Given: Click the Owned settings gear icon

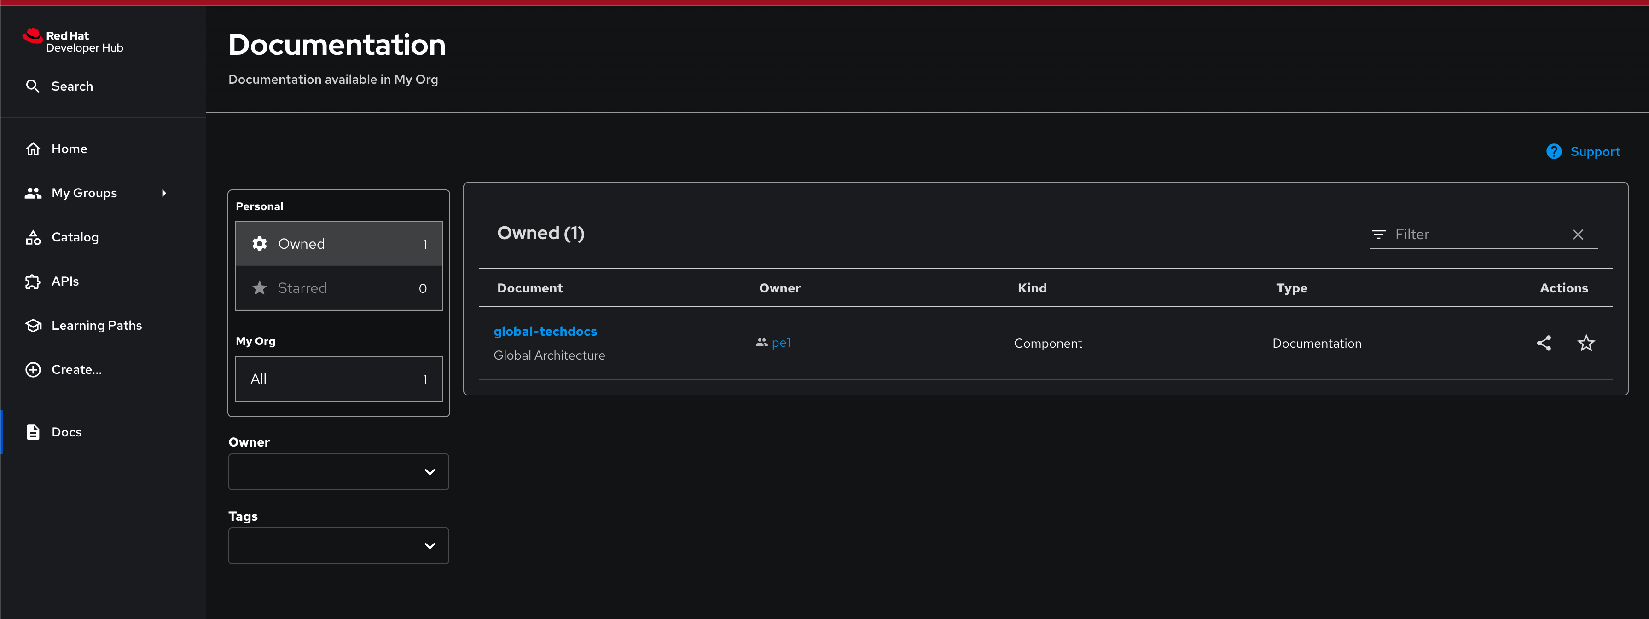Looking at the screenshot, I should coord(260,244).
